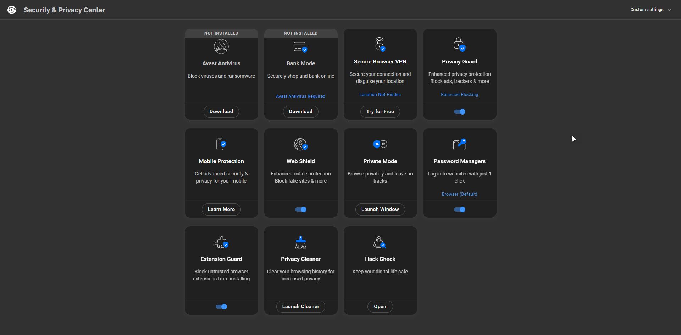Click 'Block ads, trackers & more' description
The width and height of the screenshot is (681, 335).
pyautogui.click(x=460, y=81)
